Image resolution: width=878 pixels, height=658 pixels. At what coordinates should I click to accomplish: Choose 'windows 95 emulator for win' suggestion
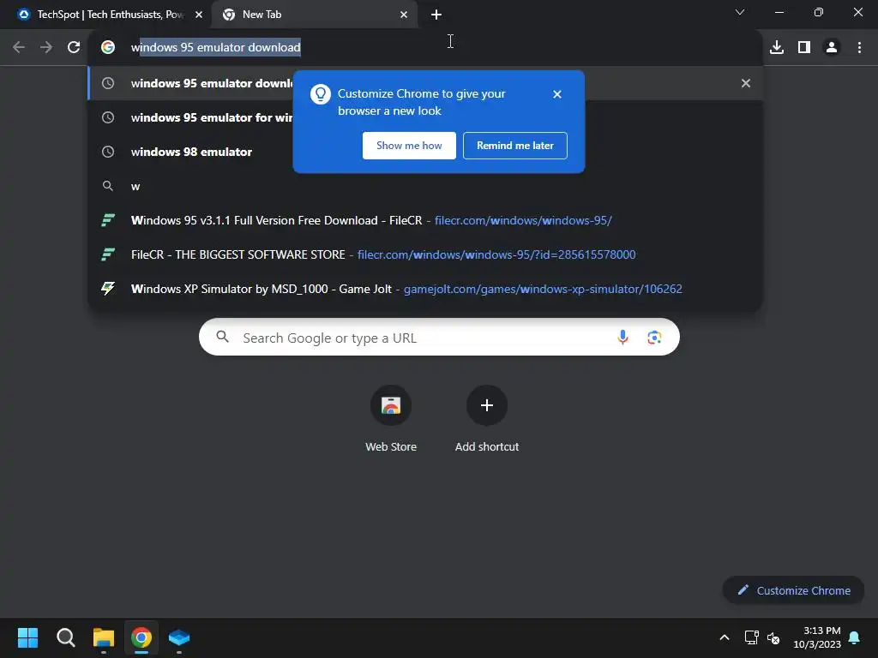point(425,117)
